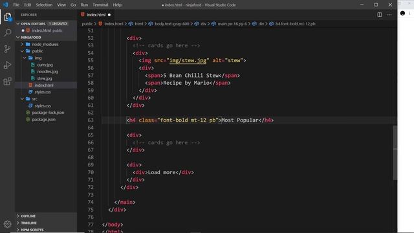Click 'body.text-gray-600' breadcrumb segment
414x233 pixels.
click(172, 24)
